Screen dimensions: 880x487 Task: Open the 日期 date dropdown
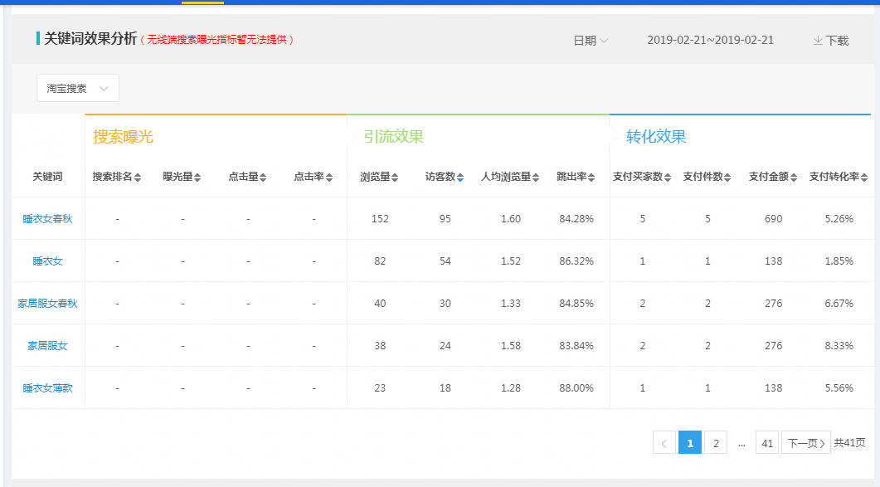(591, 41)
